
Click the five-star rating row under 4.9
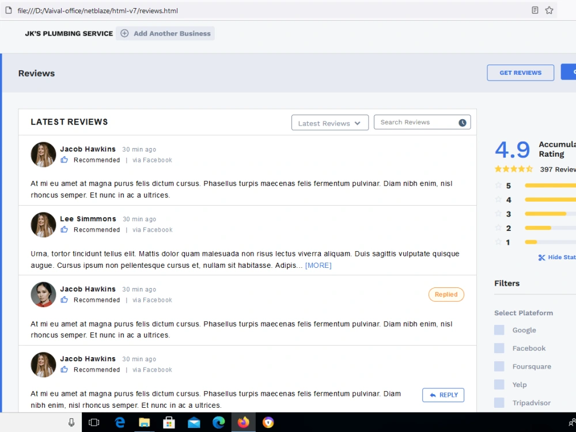pyautogui.click(x=514, y=169)
